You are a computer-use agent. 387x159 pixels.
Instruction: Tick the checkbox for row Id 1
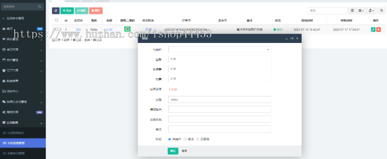point(56,29)
